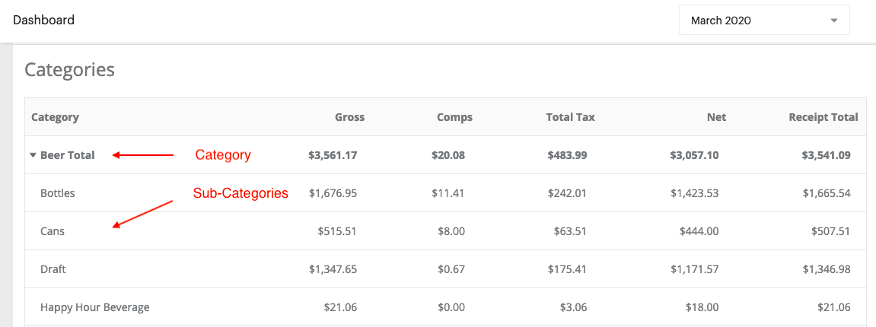Open the Dashboard page title
Screen dimensions: 876x327
[43, 20]
